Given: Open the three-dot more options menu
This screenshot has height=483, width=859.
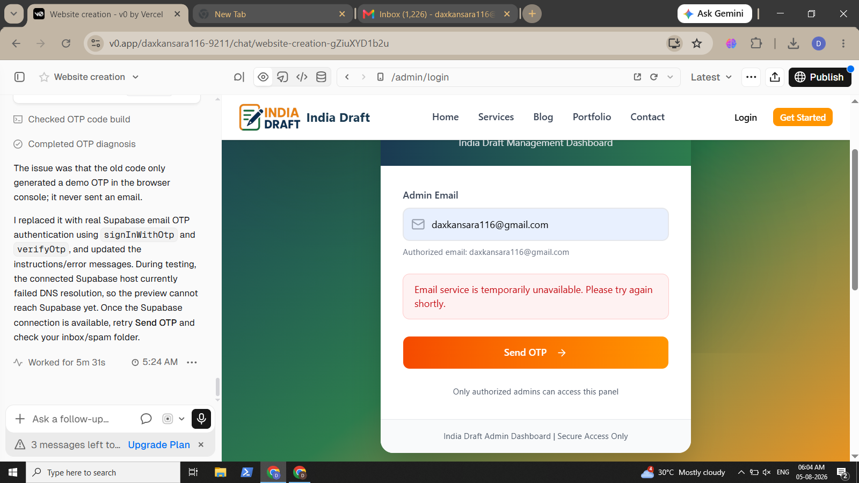Looking at the screenshot, I should click(x=751, y=77).
